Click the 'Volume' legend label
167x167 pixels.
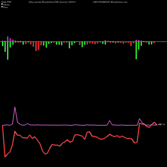[x=6, y=5]
